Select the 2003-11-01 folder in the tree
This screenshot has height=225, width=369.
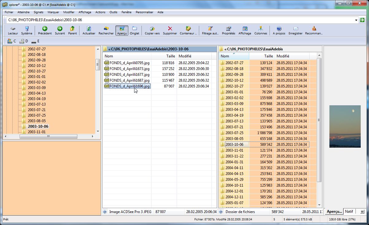pyautogui.click(x=37, y=132)
